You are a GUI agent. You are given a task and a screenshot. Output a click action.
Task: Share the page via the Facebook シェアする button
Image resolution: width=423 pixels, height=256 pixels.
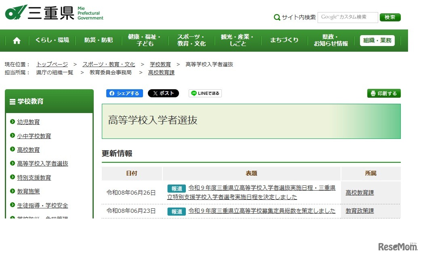[x=124, y=93]
